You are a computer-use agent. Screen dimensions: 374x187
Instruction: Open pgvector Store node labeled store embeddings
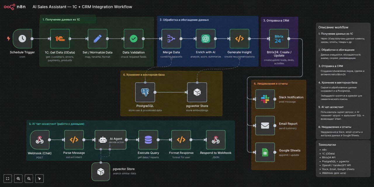pyautogui.click(x=197, y=92)
